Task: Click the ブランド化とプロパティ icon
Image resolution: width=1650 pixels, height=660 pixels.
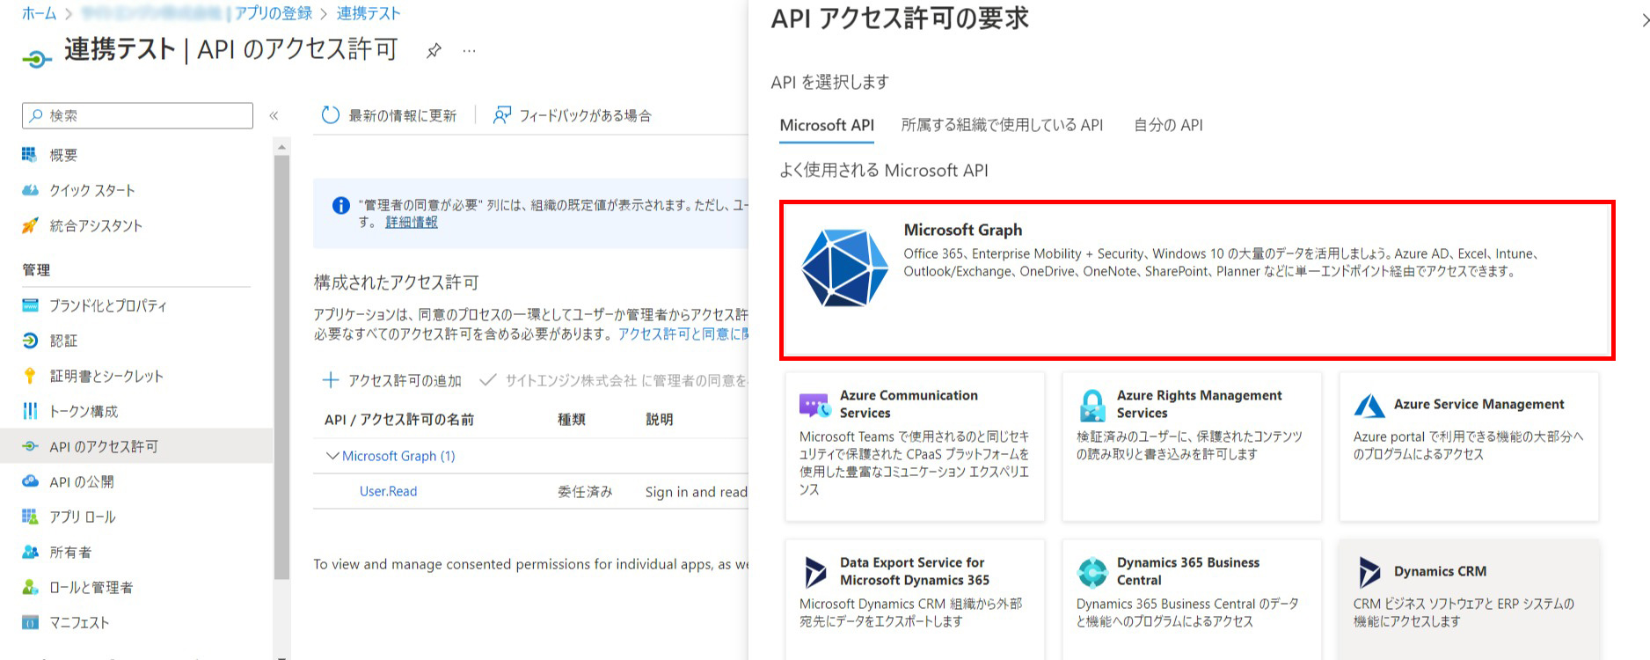Action: [30, 305]
